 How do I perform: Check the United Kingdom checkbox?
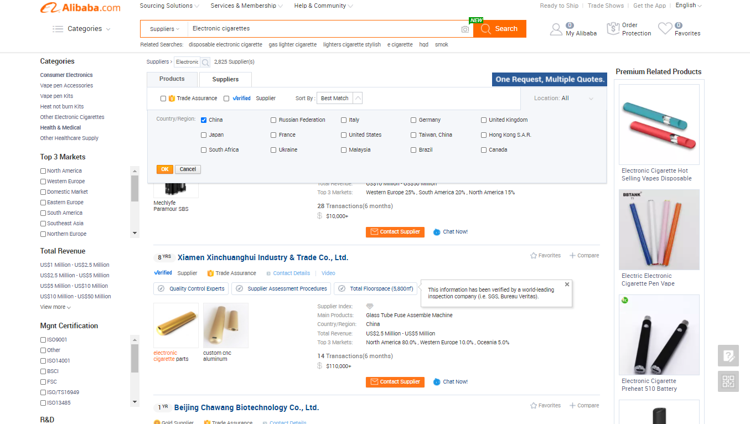pos(484,120)
